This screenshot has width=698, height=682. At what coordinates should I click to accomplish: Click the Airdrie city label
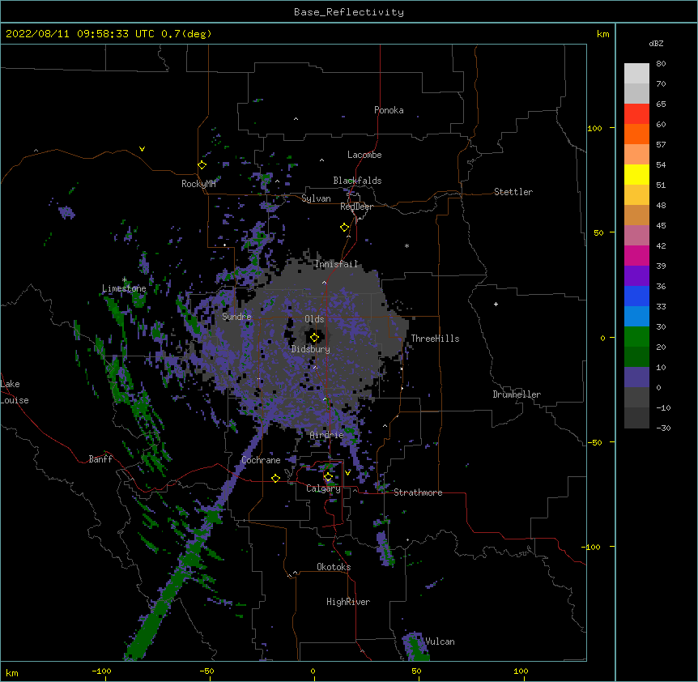coord(326,435)
